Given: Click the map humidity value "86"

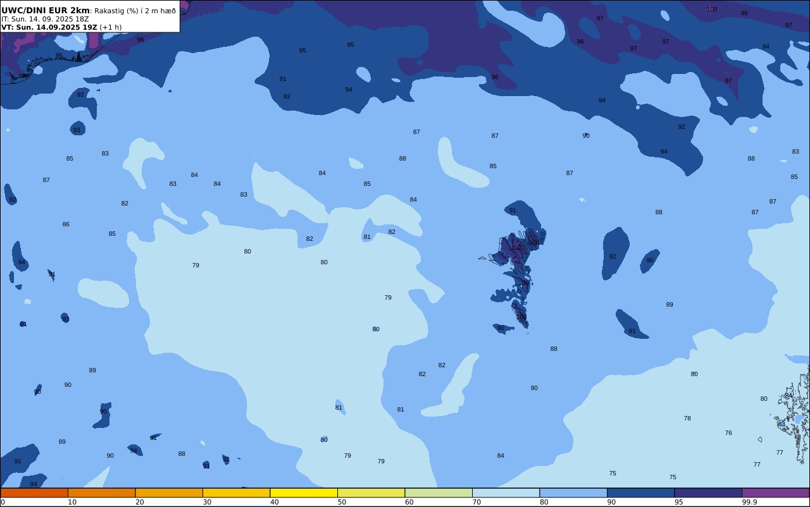Looking at the screenshot, I should 66,224.
